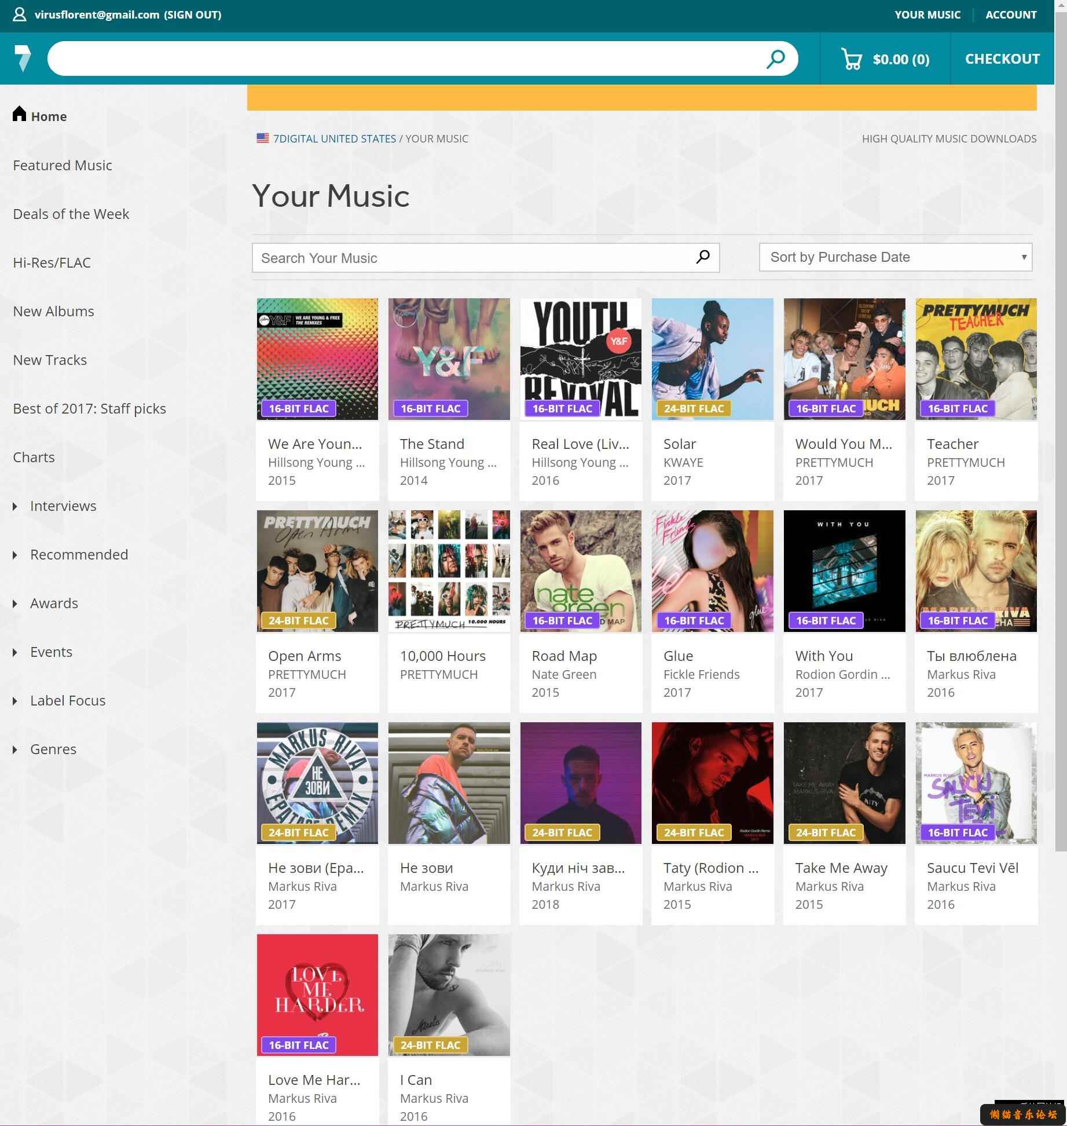Select Hi-Res/FLAC in the sidebar
Image resolution: width=1067 pixels, height=1126 pixels.
pos(52,262)
